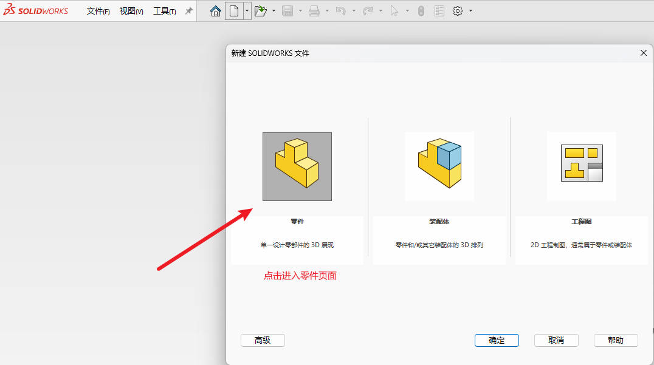This screenshot has height=365, width=654.
Task: Click the Select cursor tool icon
Action: point(394,11)
